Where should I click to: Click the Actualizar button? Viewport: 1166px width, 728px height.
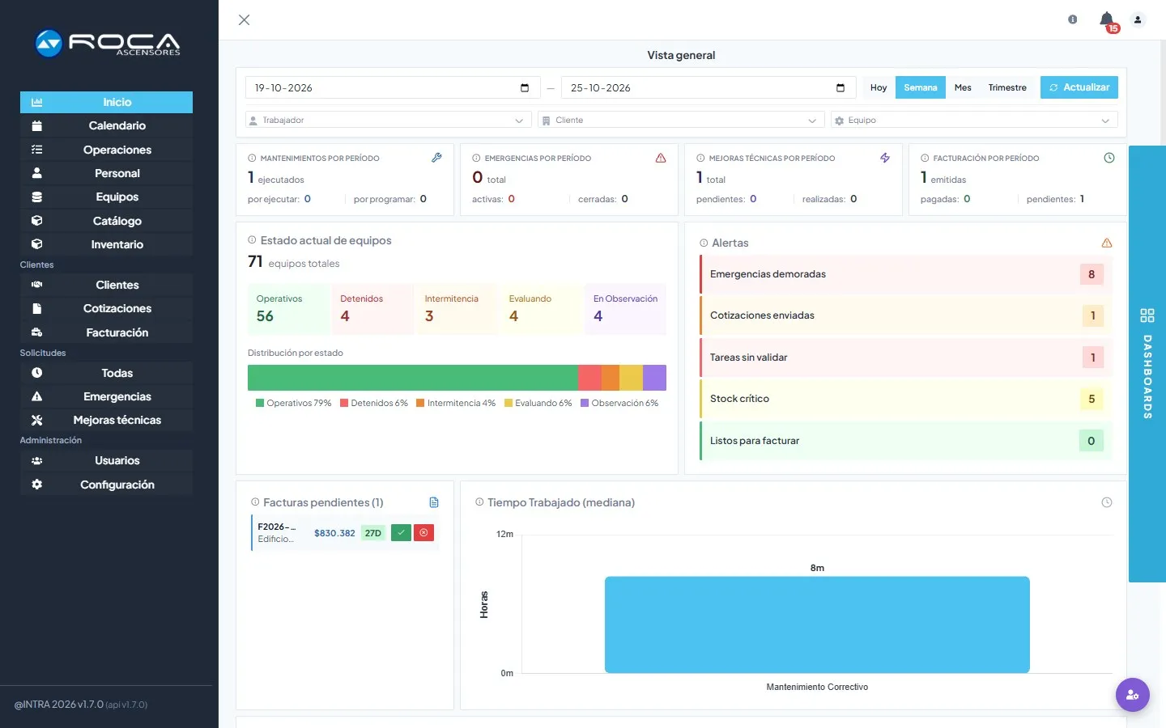click(x=1079, y=87)
